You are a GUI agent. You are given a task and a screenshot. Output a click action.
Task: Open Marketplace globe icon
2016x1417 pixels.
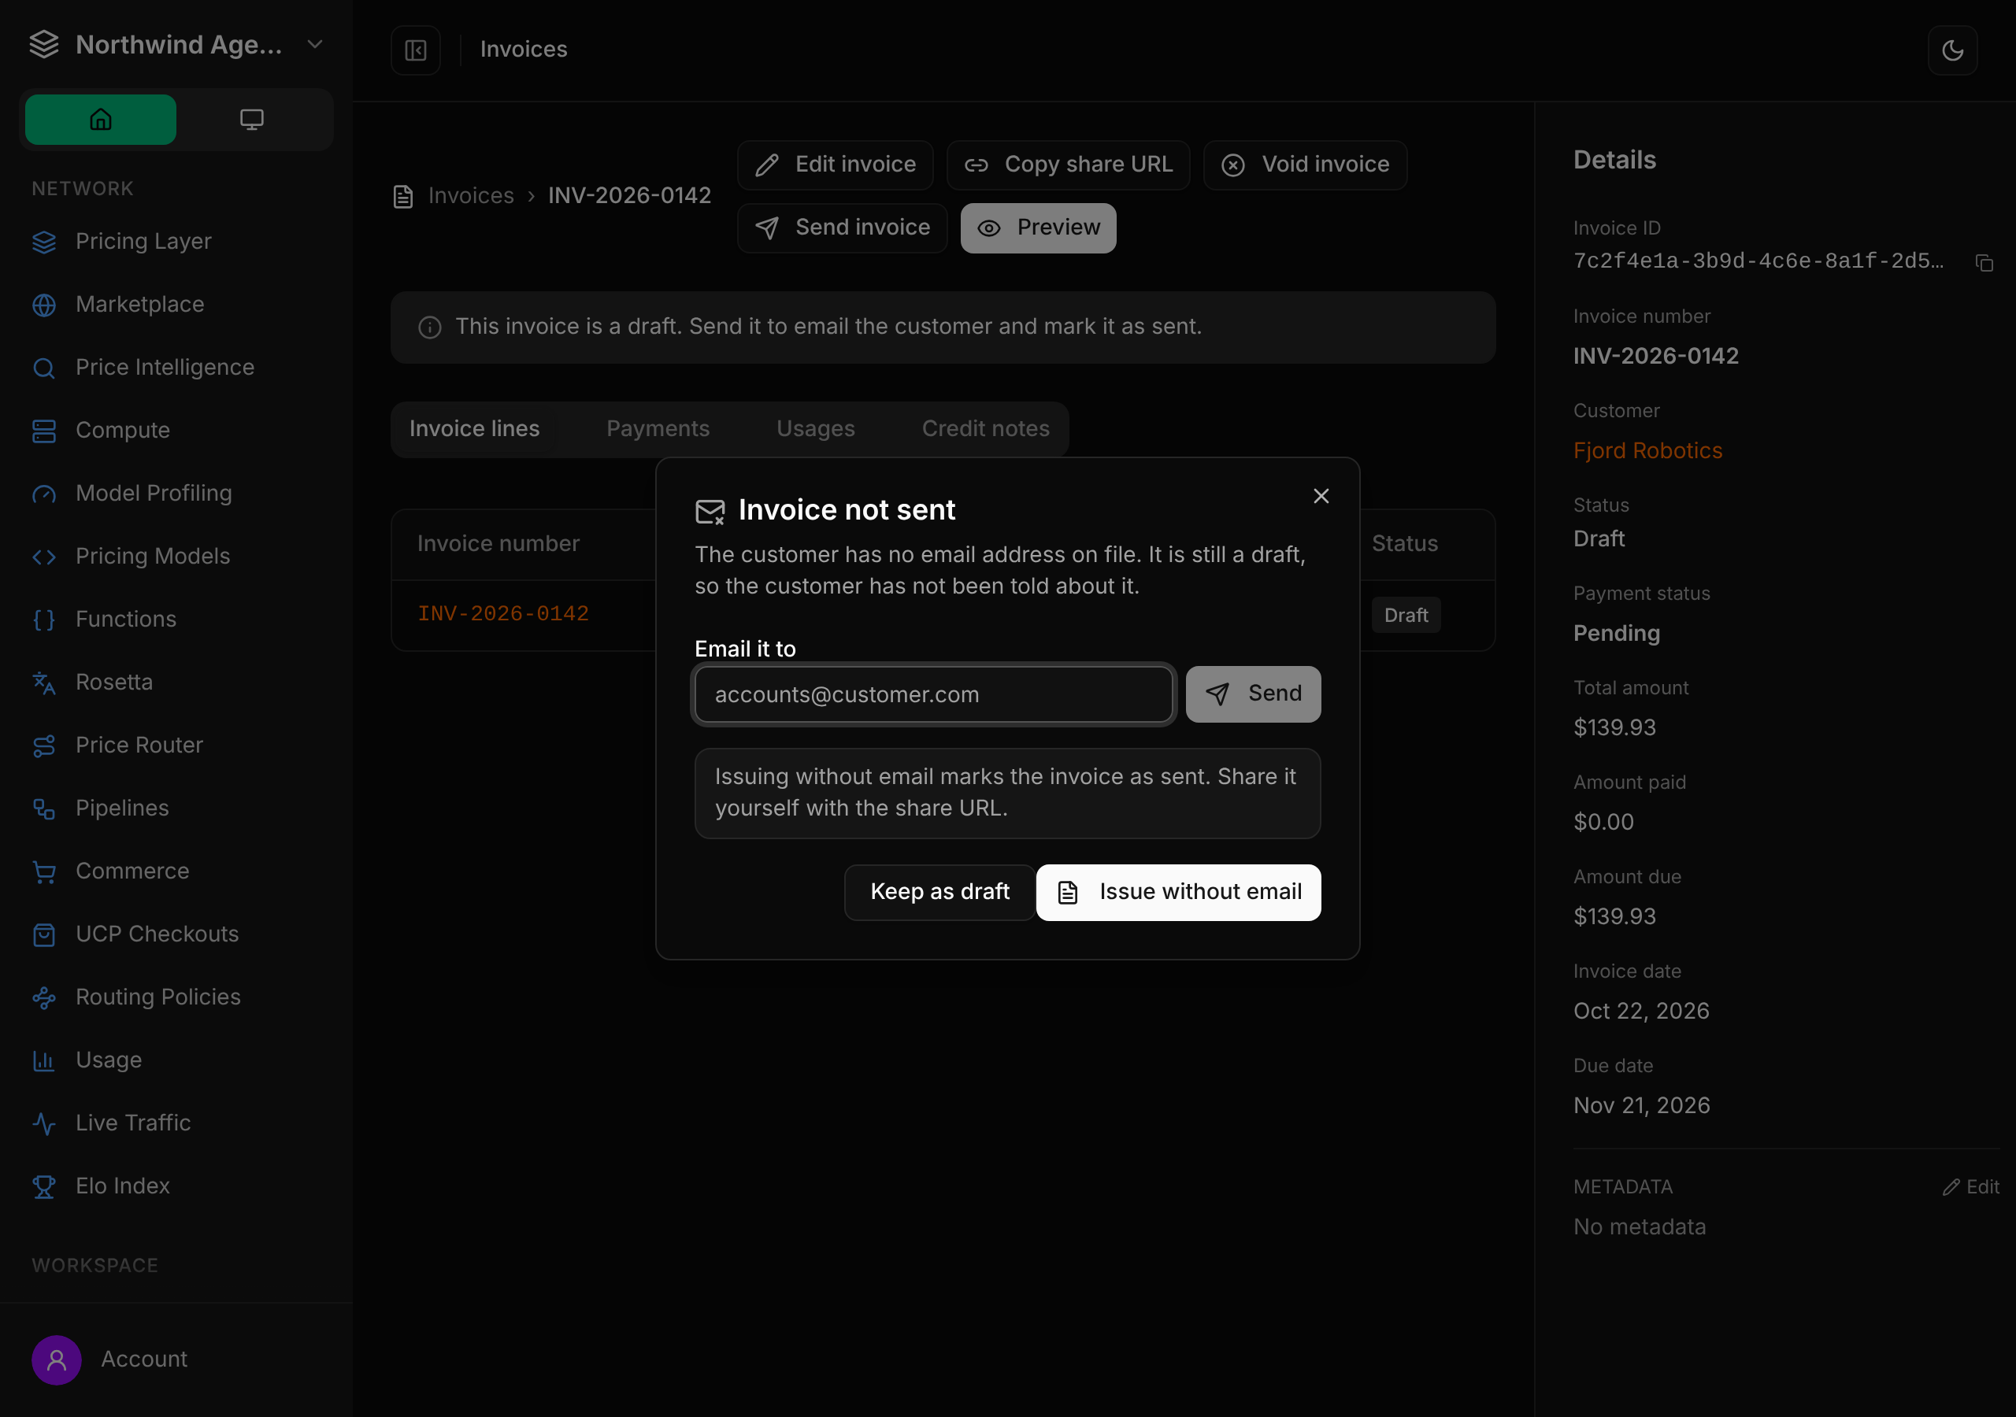[x=44, y=305]
